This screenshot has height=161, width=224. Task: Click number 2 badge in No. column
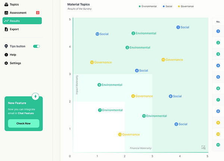218,42
